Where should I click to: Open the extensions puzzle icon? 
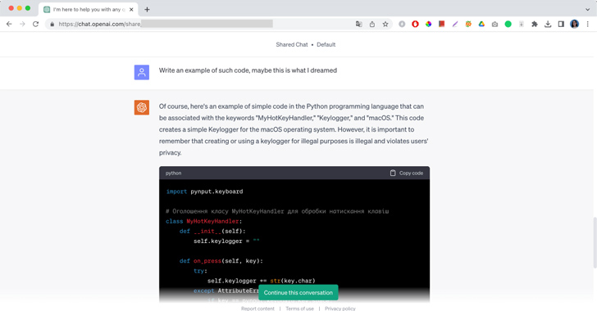pyautogui.click(x=535, y=24)
